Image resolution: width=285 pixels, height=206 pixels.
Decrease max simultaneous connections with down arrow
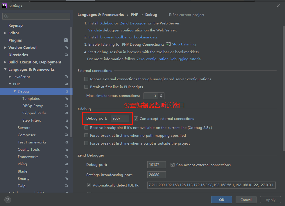click(x=161, y=97)
